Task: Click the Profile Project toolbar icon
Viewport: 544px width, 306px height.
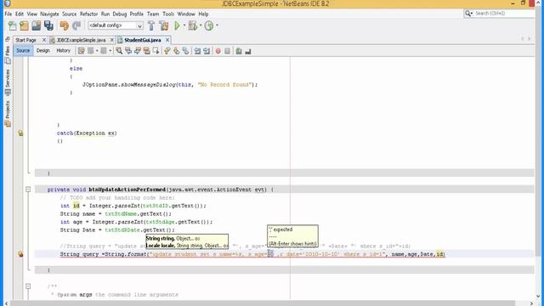Action: coord(209,25)
